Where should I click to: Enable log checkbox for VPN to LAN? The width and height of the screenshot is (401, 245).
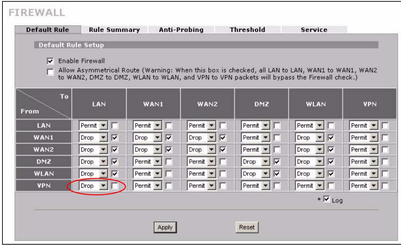tap(115, 186)
